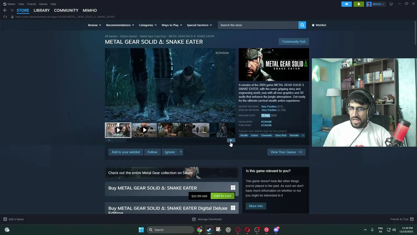Open the Windows Start button

click(141, 230)
